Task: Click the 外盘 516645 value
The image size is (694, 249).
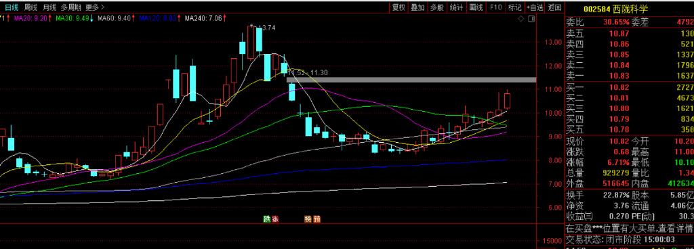Action: [x=615, y=183]
